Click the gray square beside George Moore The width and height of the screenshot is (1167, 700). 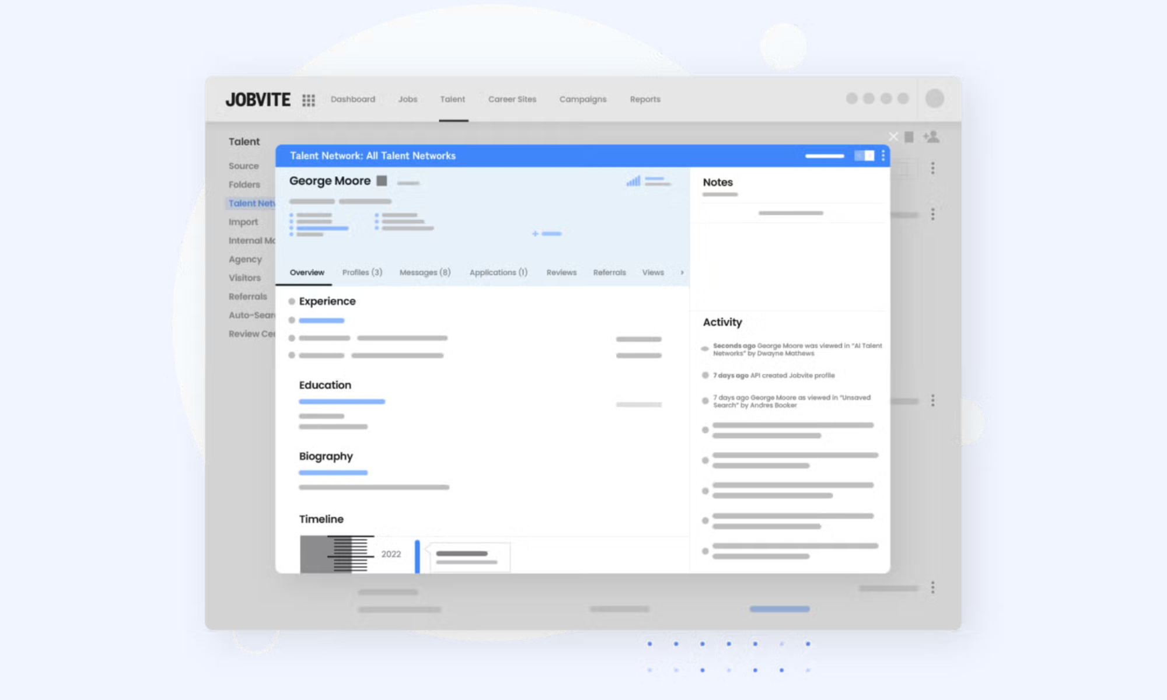382,181
